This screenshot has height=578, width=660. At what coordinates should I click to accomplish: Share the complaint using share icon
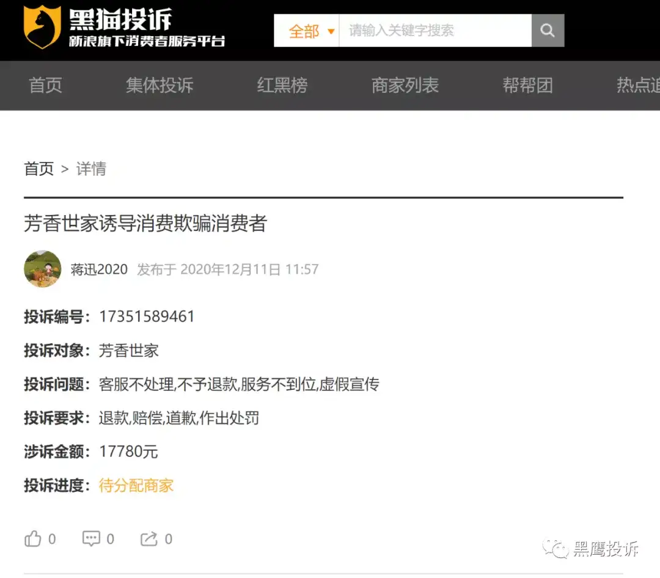pyautogui.click(x=148, y=538)
